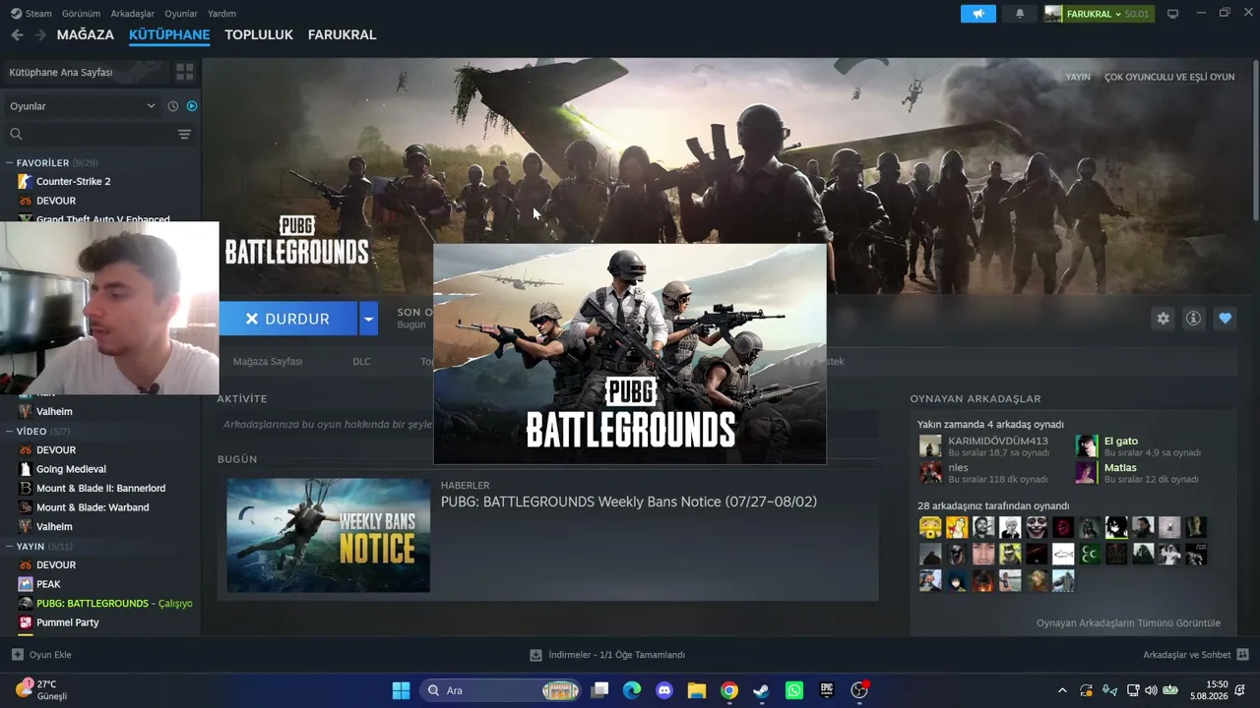Viewport: 1260px width, 708px height.
Task: Show hidden system tray icons
Action: [x=1061, y=690]
